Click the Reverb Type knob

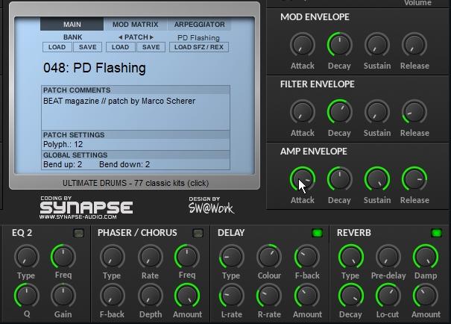[350, 257]
